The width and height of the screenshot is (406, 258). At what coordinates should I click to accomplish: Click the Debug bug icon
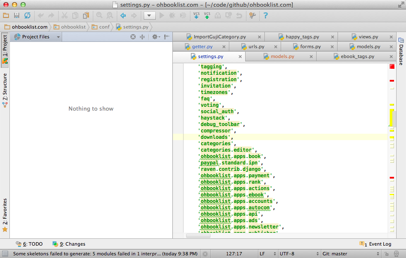[172, 15]
